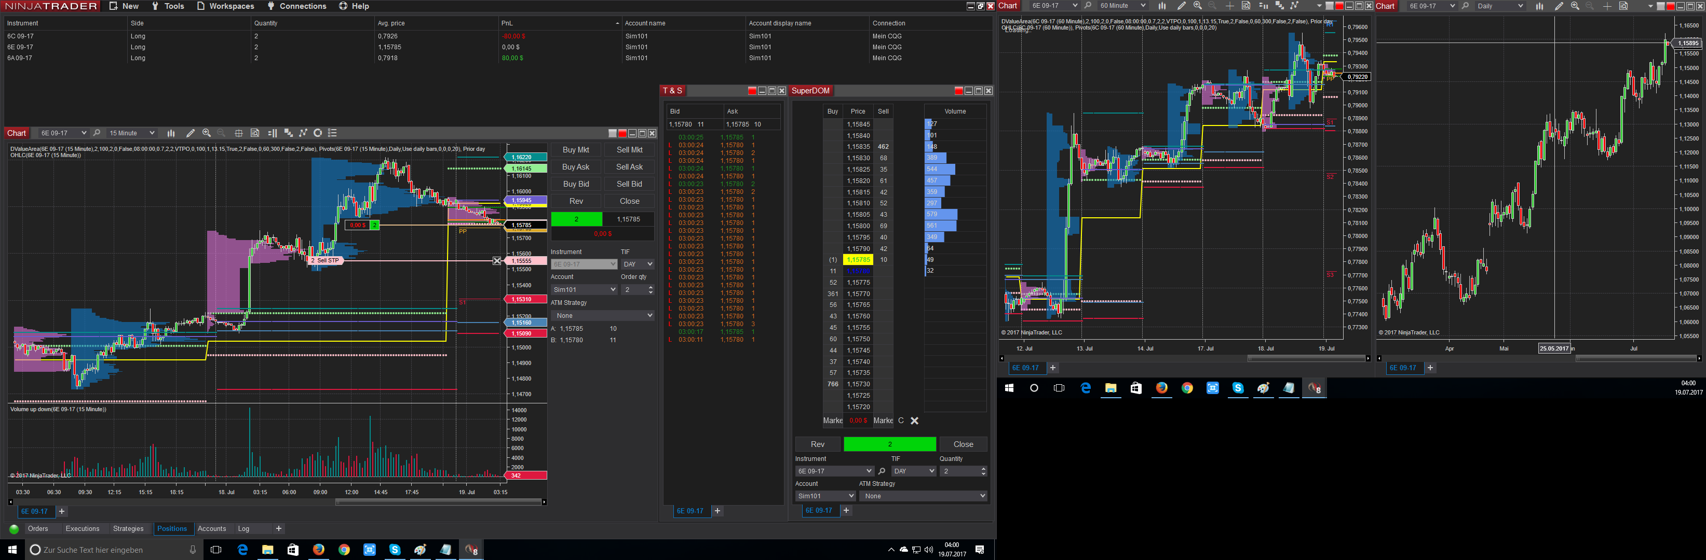The height and width of the screenshot is (560, 1706).
Task: Toggle crosshair cursor in 15 Minute chart
Action: [239, 133]
